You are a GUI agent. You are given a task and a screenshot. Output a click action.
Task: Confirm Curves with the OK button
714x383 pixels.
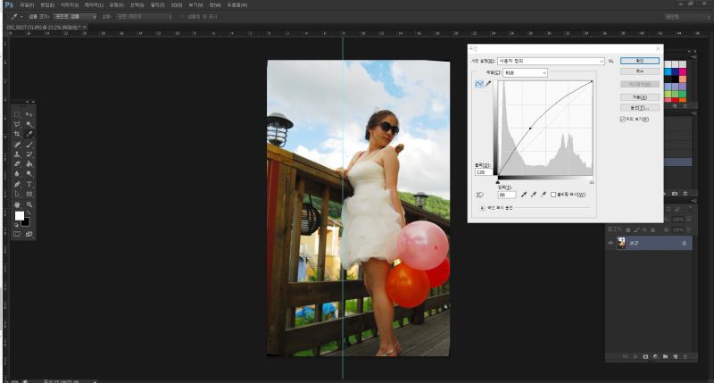(640, 61)
